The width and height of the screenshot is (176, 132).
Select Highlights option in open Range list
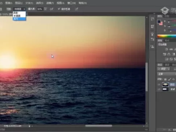click(20, 19)
